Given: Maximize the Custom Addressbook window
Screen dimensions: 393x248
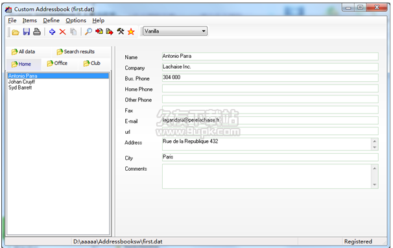Looking at the screenshot, I should pyautogui.click(x=360, y=8).
